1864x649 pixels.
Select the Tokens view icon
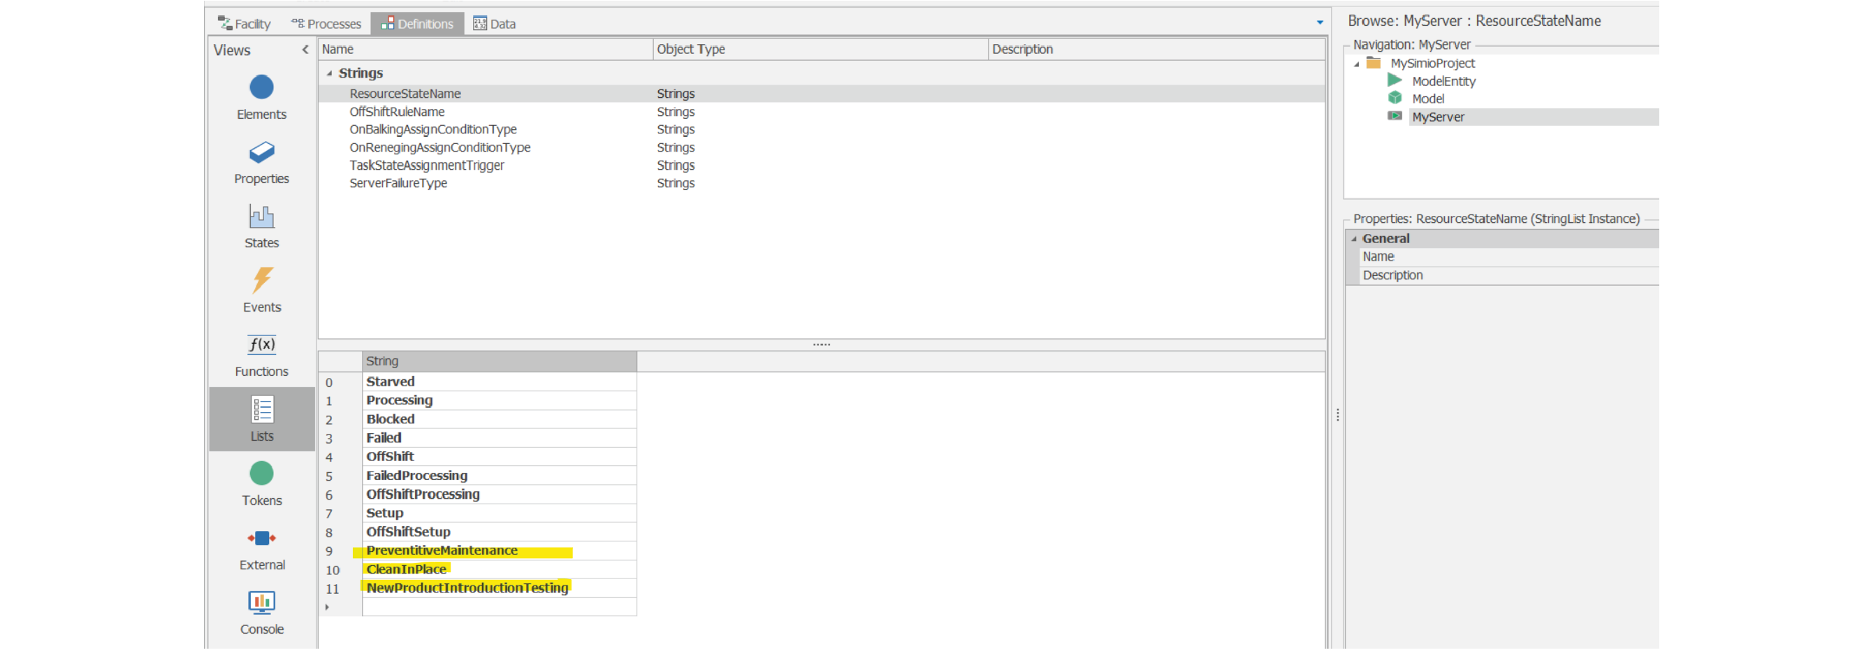261,474
